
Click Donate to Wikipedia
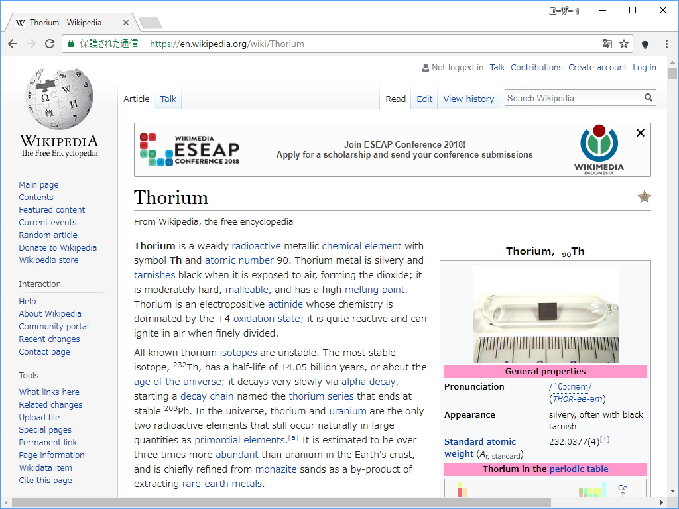[58, 248]
